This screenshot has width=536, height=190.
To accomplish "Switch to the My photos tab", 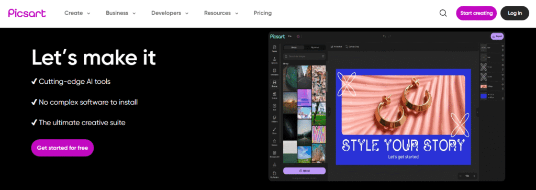I will (315, 48).
